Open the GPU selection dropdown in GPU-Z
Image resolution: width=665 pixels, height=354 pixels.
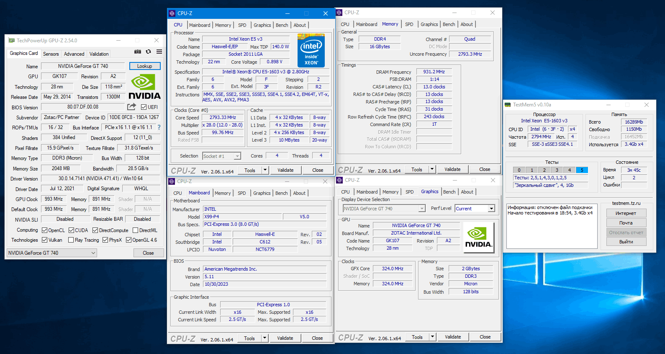coord(52,253)
